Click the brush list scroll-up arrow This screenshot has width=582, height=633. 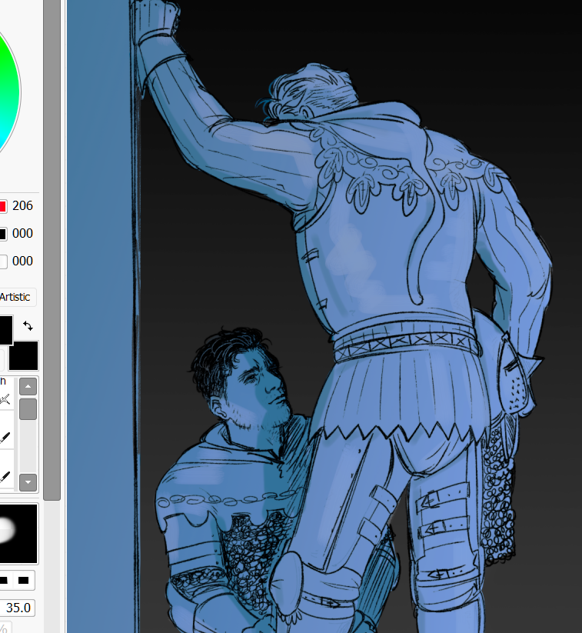coord(28,386)
